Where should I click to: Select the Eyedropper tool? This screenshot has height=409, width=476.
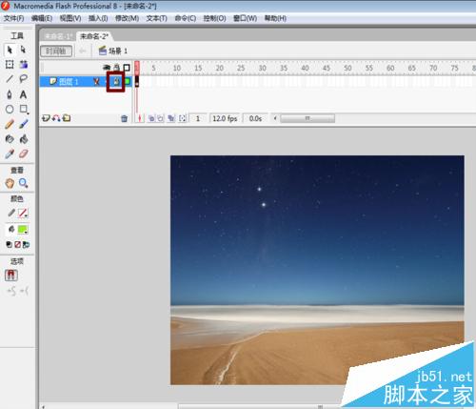coord(10,154)
